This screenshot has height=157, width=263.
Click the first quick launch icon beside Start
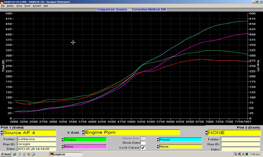click(x=14, y=154)
